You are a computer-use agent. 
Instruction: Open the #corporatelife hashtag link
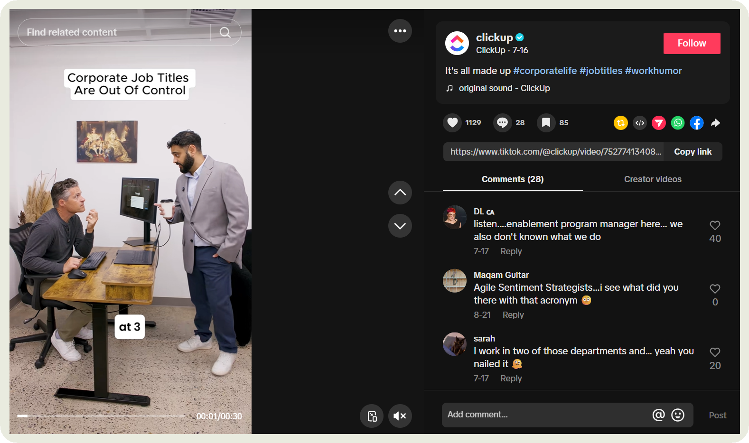click(544, 70)
